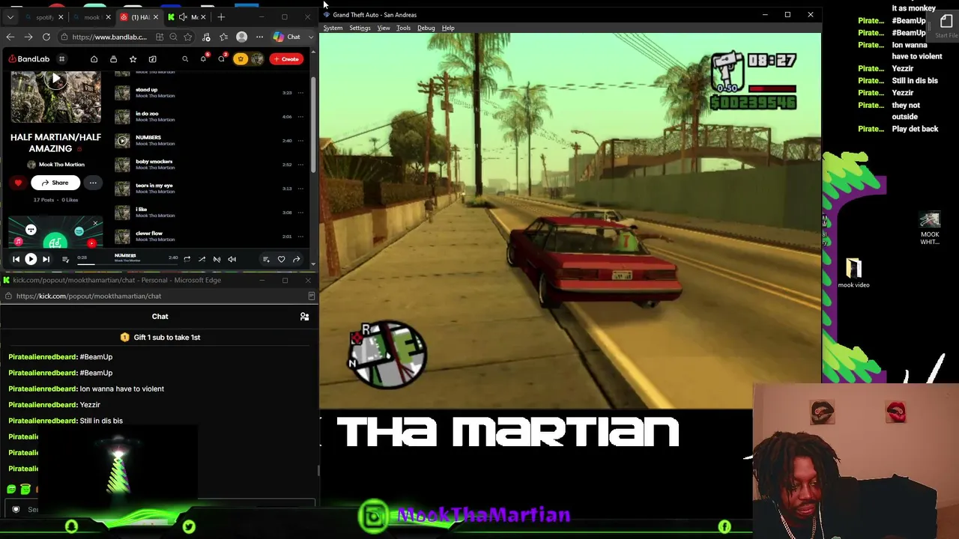Click the red Create button

286,59
